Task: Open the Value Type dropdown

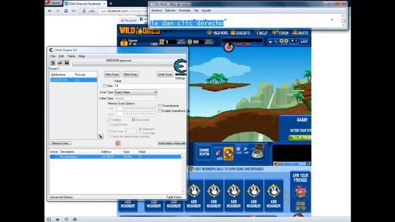Action: tap(136, 99)
